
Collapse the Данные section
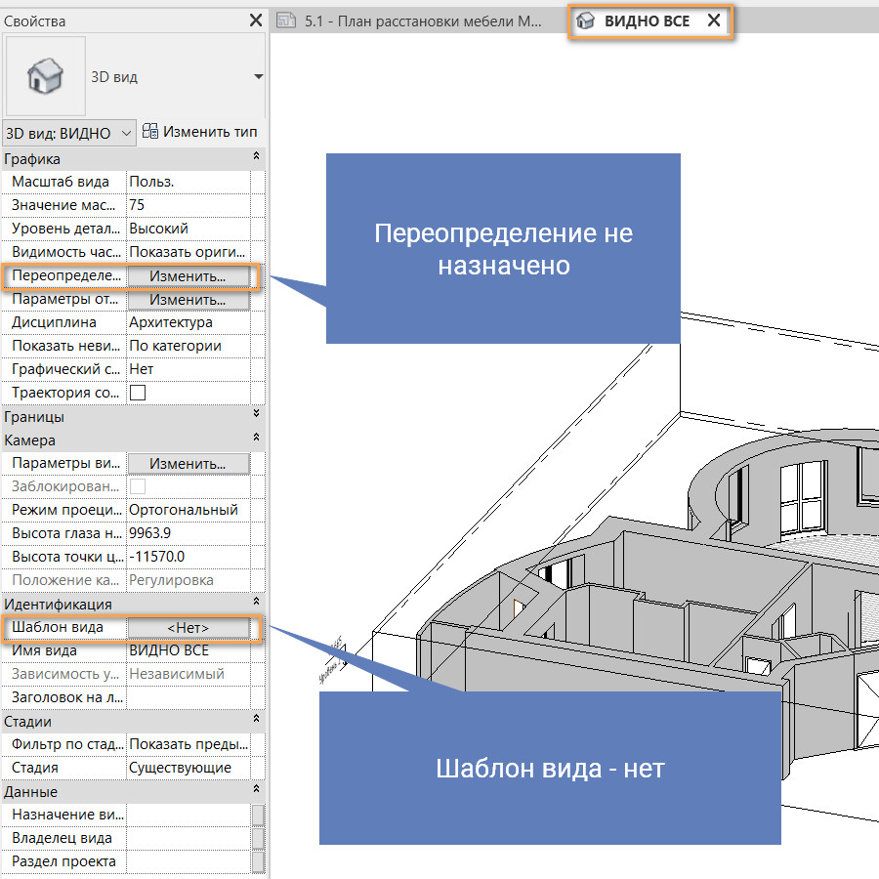tap(256, 789)
